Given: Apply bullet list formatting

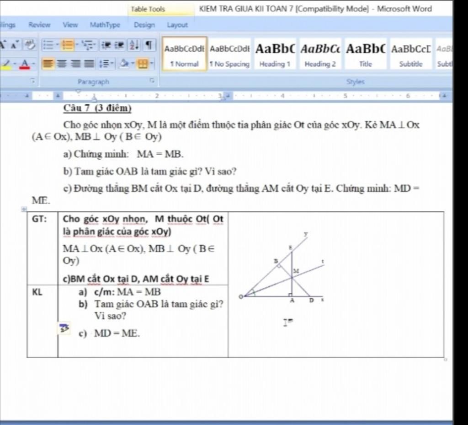Looking at the screenshot, I should (48, 45).
